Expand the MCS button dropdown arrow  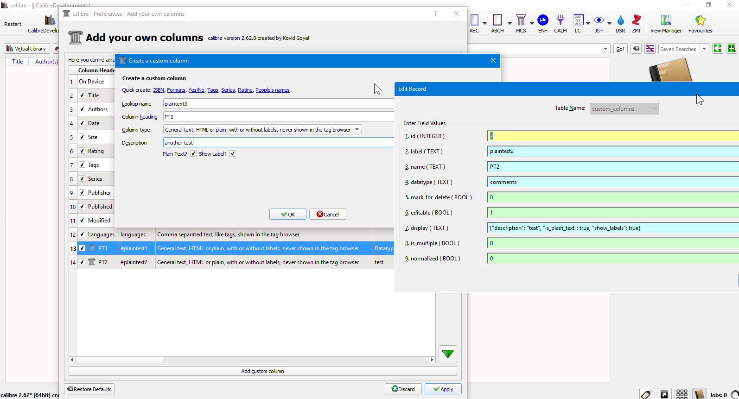pos(532,23)
